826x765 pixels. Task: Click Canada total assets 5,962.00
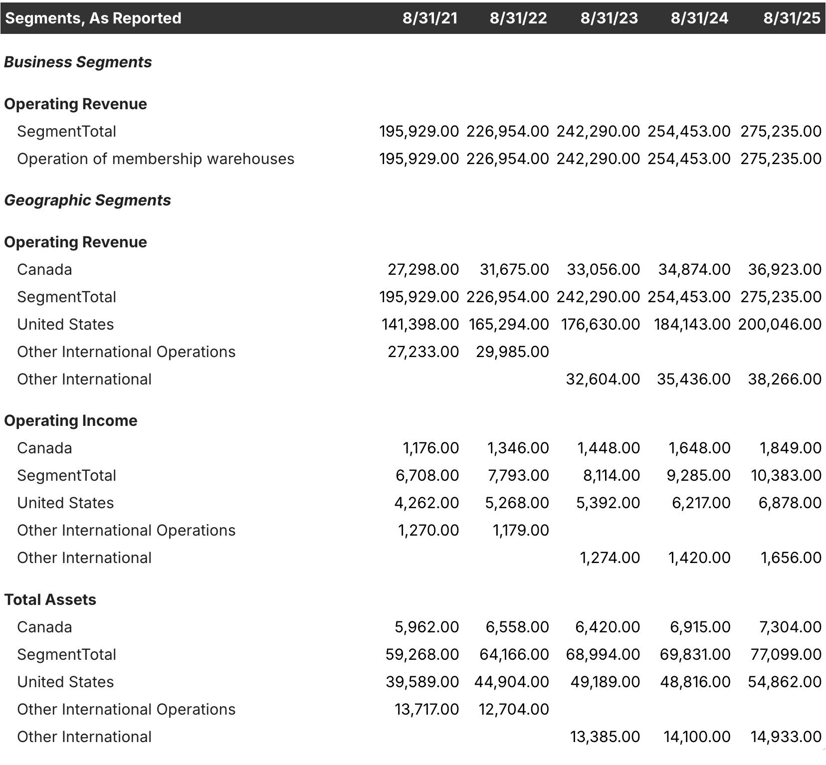point(427,627)
